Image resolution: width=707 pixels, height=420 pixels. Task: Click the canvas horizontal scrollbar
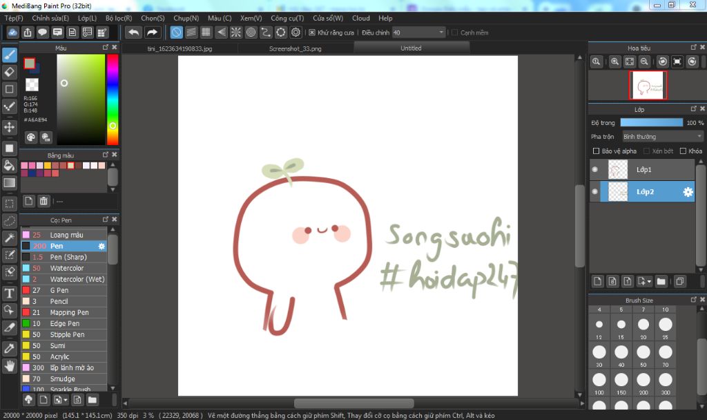click(354, 403)
